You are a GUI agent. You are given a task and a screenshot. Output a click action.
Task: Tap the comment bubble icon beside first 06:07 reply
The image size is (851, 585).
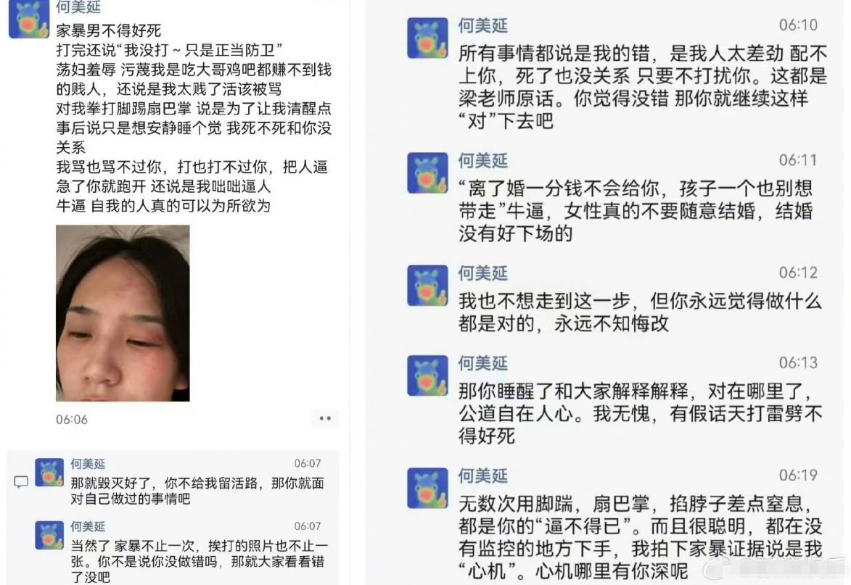tap(21, 481)
